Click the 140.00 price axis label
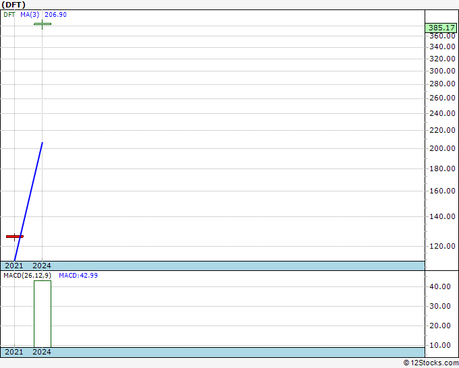 442,216
